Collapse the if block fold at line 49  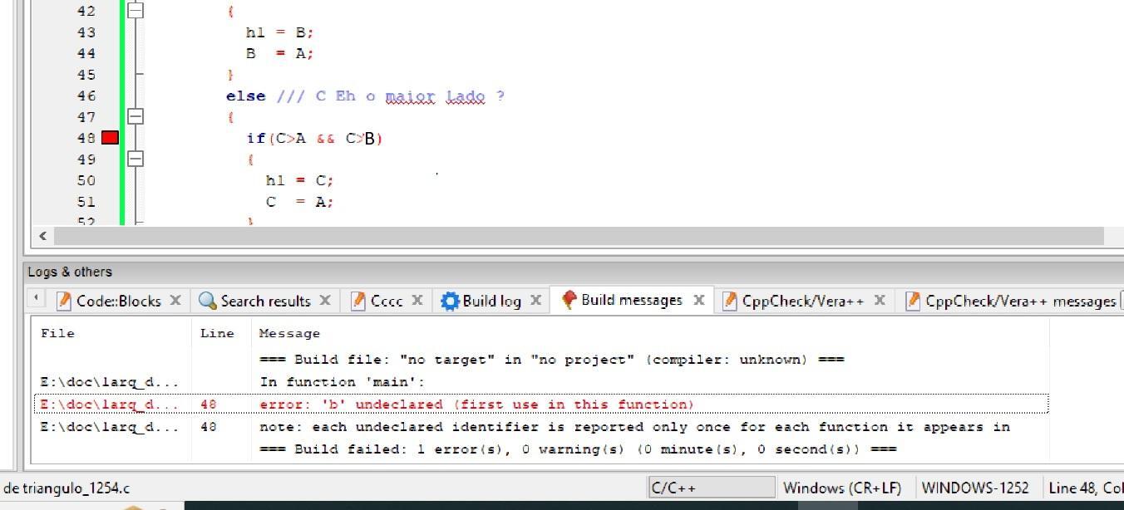pos(136,159)
